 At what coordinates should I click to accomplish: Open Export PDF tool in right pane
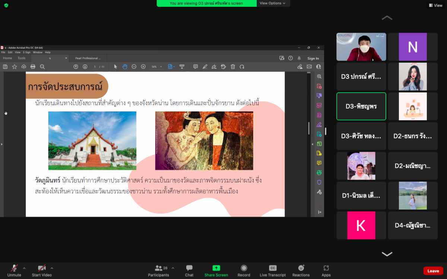click(x=319, y=96)
